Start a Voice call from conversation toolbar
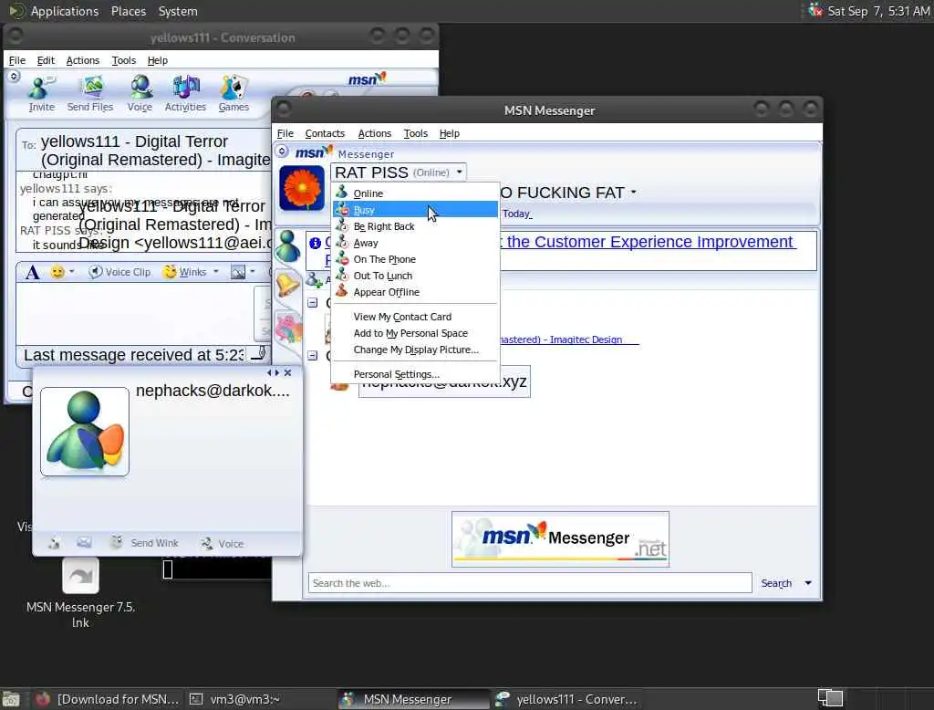Screen dimensions: 934x710 click(x=140, y=94)
